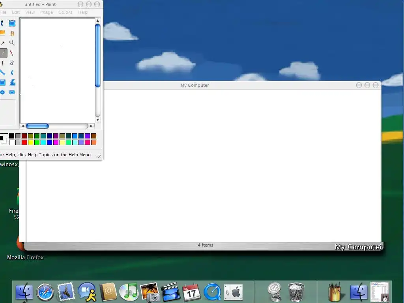This screenshot has height=303, width=404.
Task: Pick the bright green color swatch
Action: tap(37, 142)
